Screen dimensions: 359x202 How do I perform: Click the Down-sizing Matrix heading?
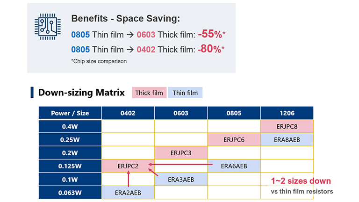(x=81, y=92)
